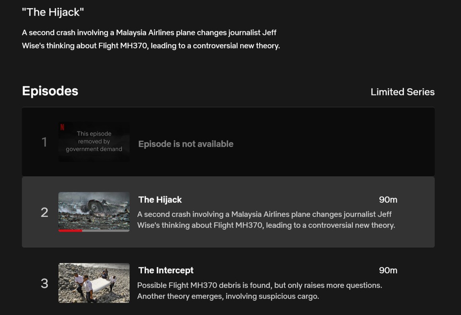Open episode 3 thumbnail showing people carrying debris
461x315 pixels.
point(94,282)
